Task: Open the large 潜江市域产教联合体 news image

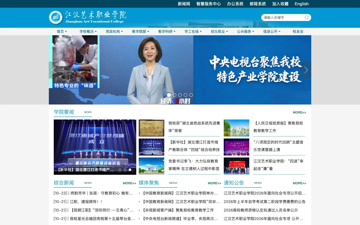Action: [95, 147]
